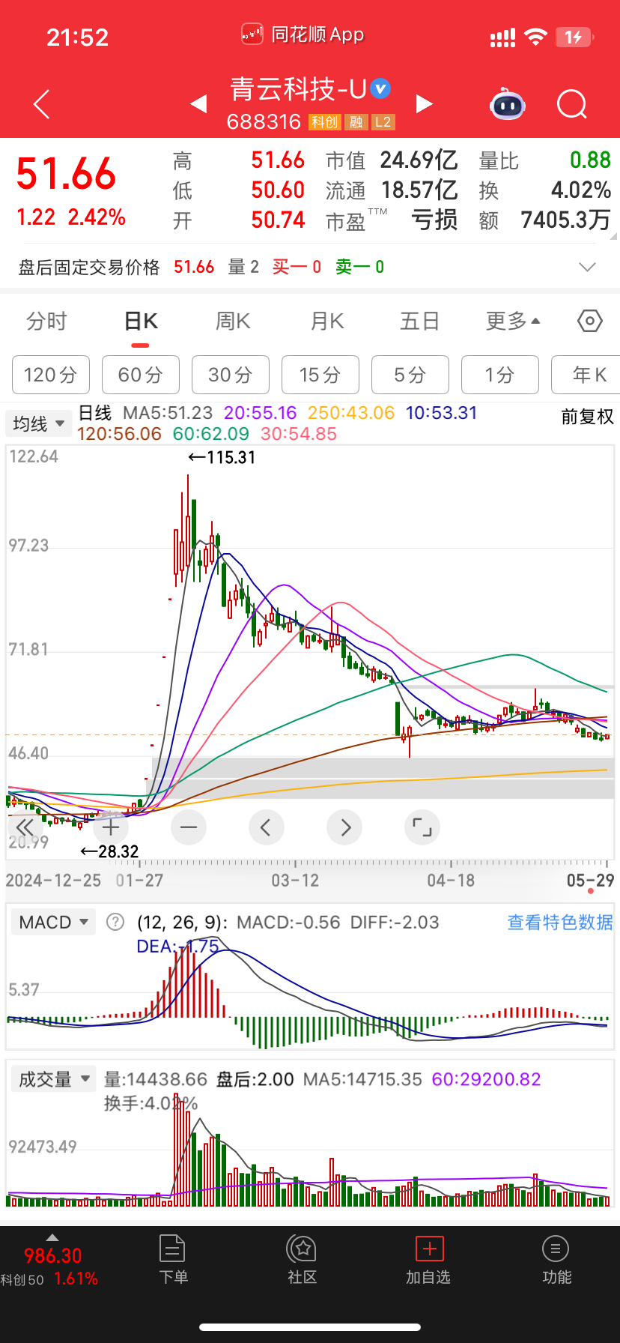Tap the 科创 tag badge
The width and height of the screenshot is (620, 1343).
click(x=325, y=122)
